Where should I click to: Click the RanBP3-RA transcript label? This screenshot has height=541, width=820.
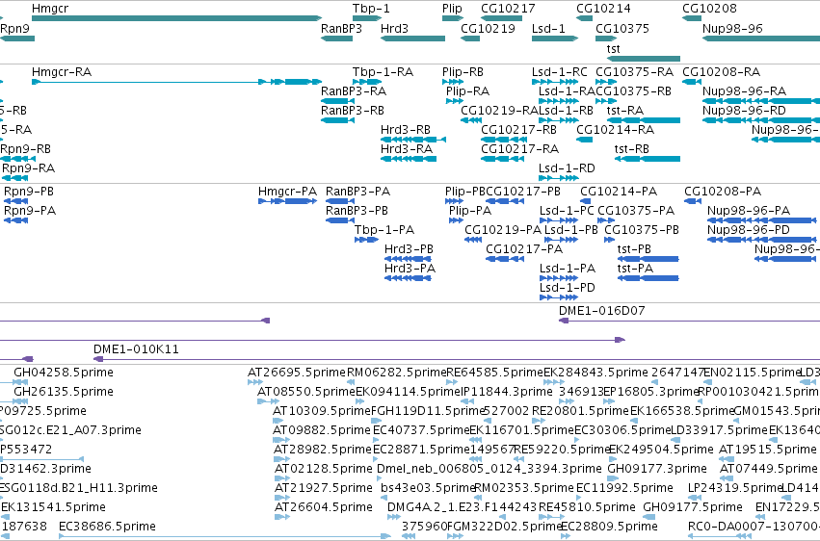[x=353, y=91]
